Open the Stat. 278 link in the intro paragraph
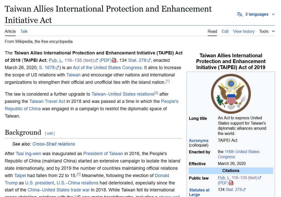Screen dimensions: 281x197 (x=139, y=60)
